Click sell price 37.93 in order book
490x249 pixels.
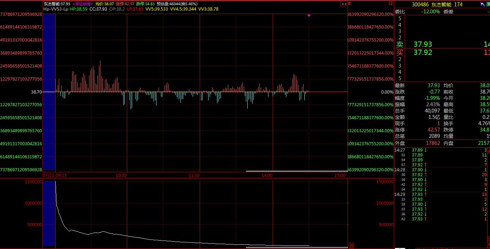(x=423, y=44)
